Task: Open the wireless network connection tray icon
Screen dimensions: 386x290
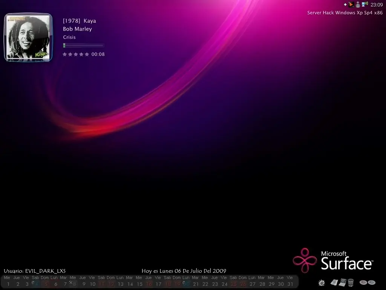Action: point(365,4)
